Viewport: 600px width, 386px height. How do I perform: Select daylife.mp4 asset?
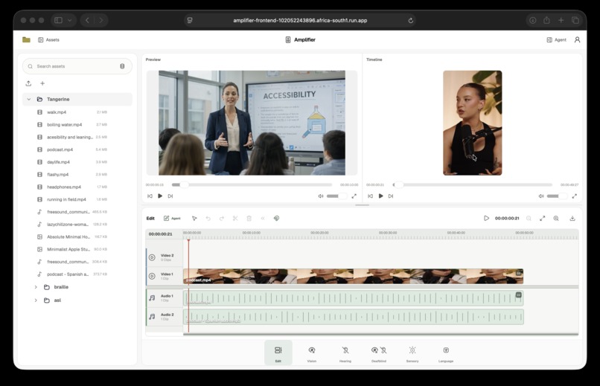click(72, 162)
